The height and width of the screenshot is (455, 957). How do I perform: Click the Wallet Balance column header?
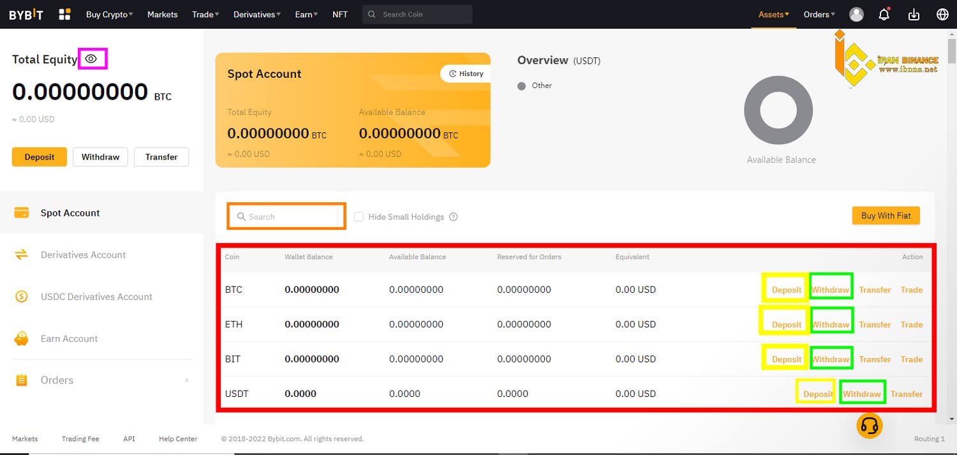click(x=309, y=257)
